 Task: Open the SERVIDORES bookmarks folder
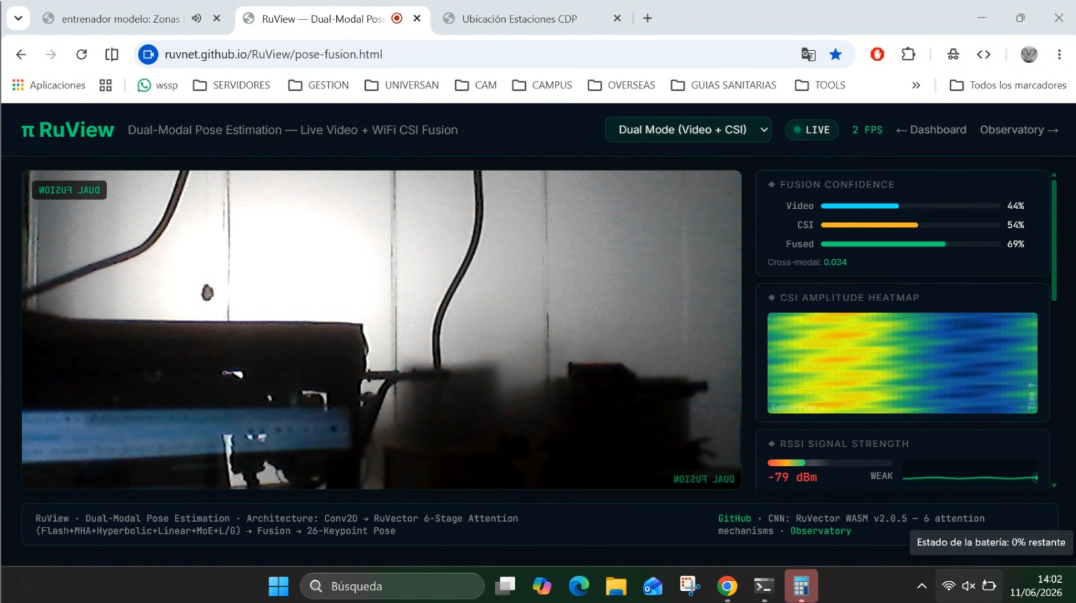pyautogui.click(x=231, y=85)
